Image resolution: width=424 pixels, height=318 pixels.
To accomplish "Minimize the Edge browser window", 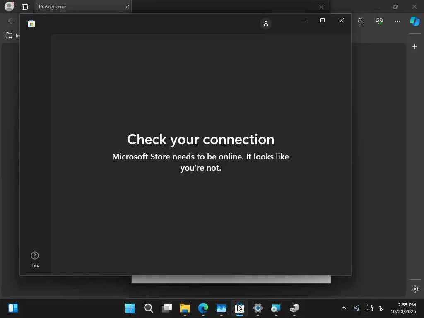I will pos(376,7).
